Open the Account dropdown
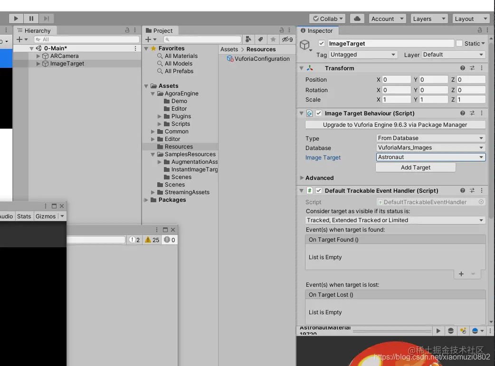The width and height of the screenshot is (495, 366). point(387,19)
